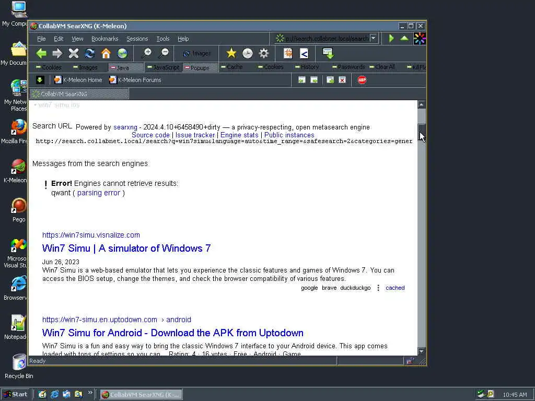
Task: Click the blue less-than sign page icon
Action: 304,53
